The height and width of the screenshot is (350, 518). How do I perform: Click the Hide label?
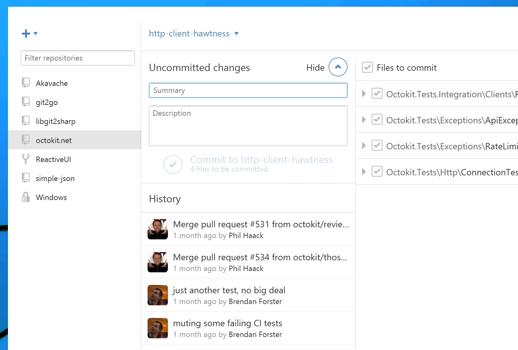click(x=315, y=68)
